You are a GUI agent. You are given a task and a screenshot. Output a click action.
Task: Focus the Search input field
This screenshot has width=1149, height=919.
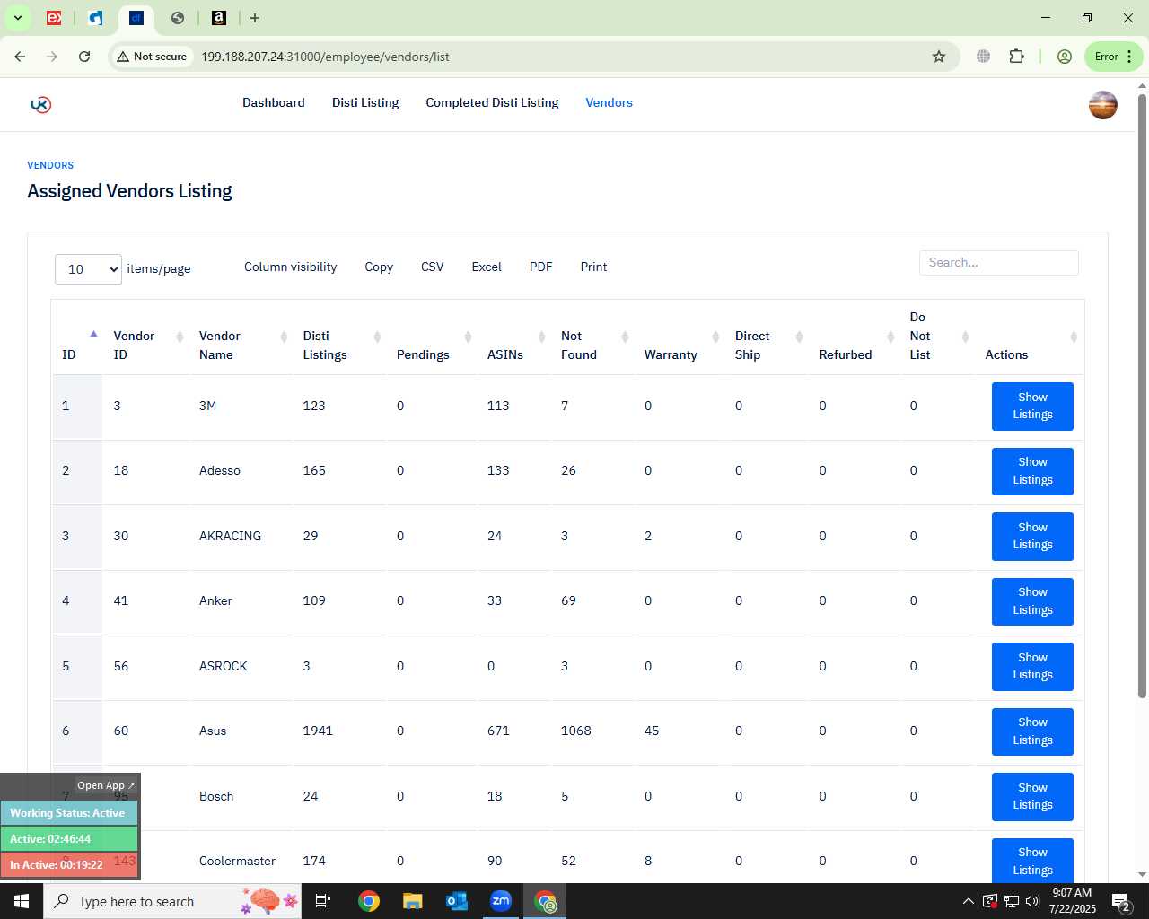[998, 263]
